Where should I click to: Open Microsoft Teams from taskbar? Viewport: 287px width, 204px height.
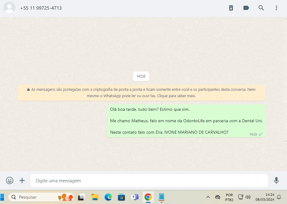[x=135, y=197]
